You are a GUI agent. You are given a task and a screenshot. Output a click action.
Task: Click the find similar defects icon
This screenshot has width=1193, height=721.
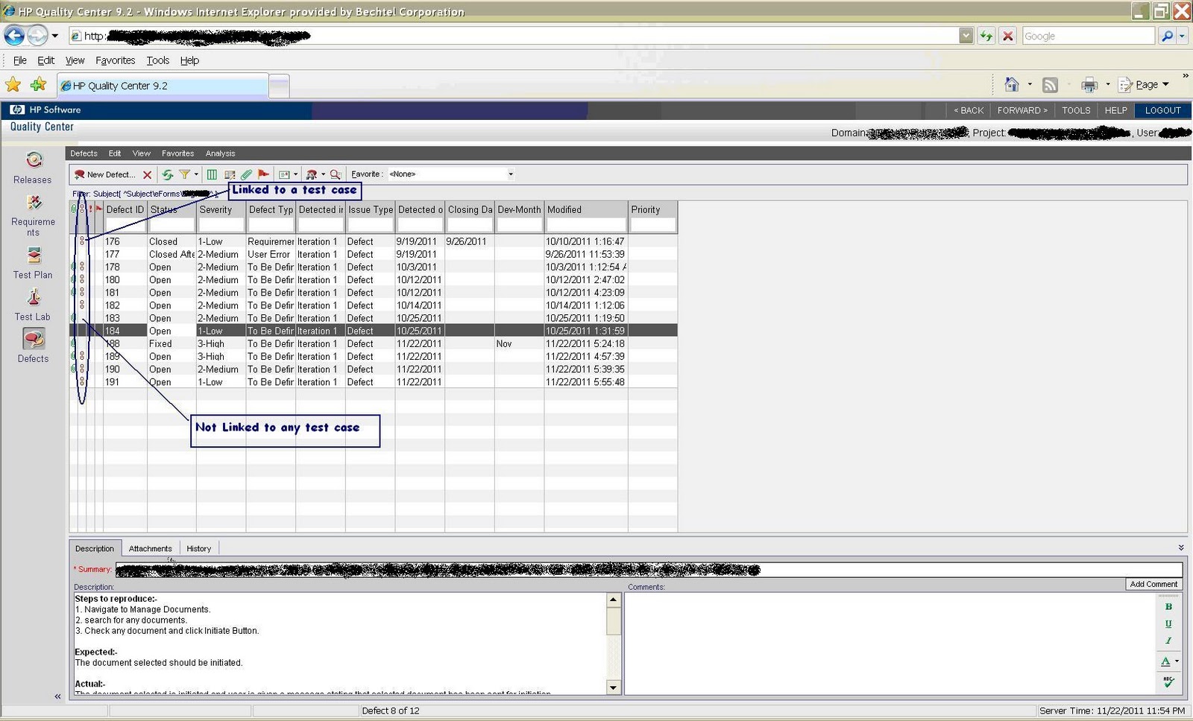tap(312, 174)
